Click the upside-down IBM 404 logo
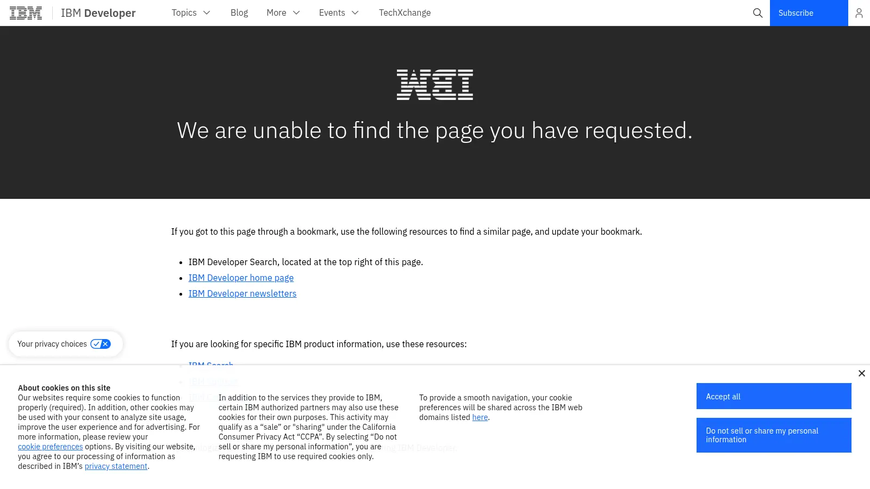Screen dimensions: 870x489 pyautogui.click(x=435, y=85)
